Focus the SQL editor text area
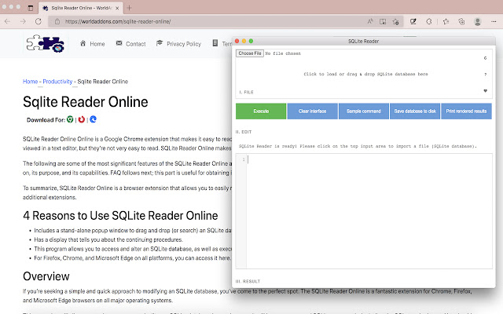Image resolution: width=503 pixels, height=314 pixels. point(369,211)
